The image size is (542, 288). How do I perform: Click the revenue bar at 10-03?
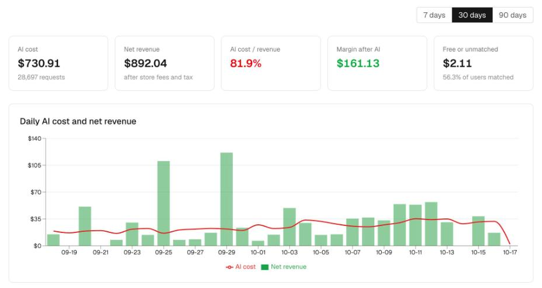[289, 227]
